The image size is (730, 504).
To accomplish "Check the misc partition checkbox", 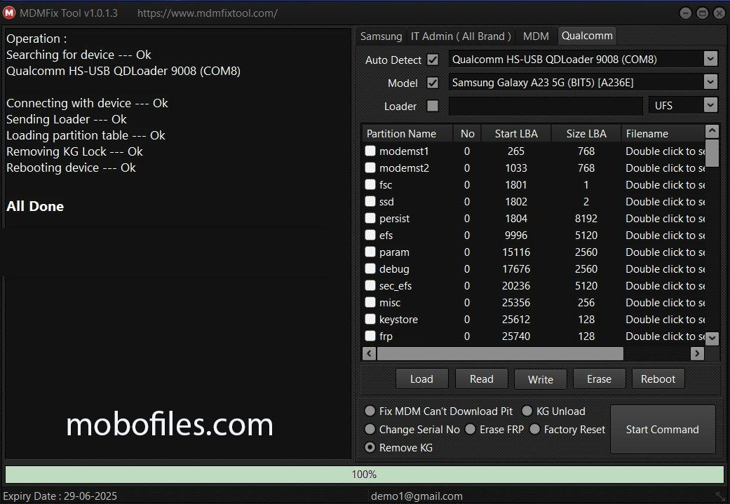I will [x=370, y=302].
